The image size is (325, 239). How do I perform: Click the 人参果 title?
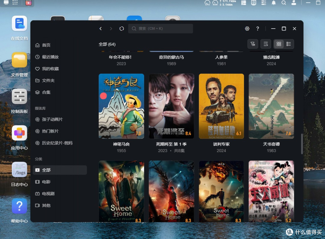(221, 57)
